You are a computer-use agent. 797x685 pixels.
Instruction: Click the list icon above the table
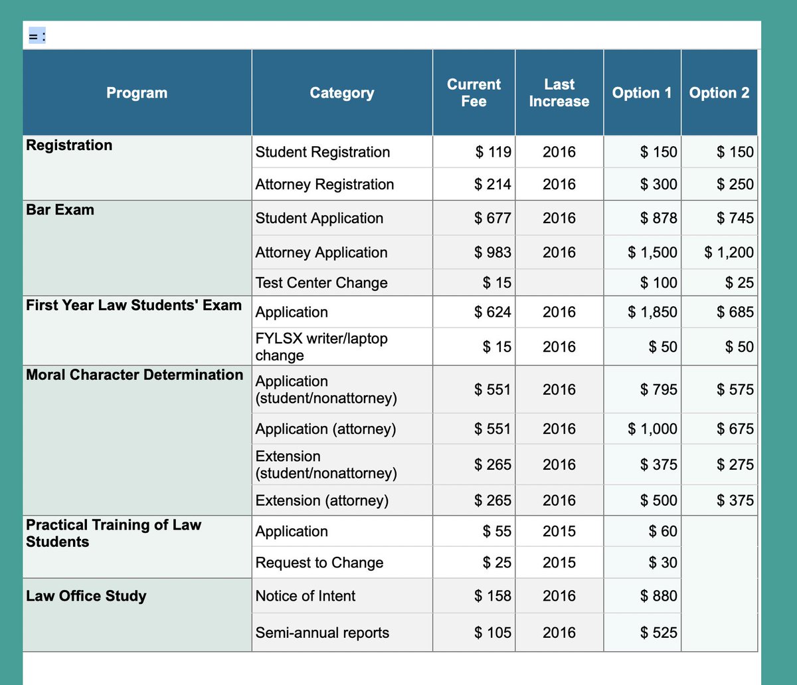pyautogui.click(x=37, y=37)
